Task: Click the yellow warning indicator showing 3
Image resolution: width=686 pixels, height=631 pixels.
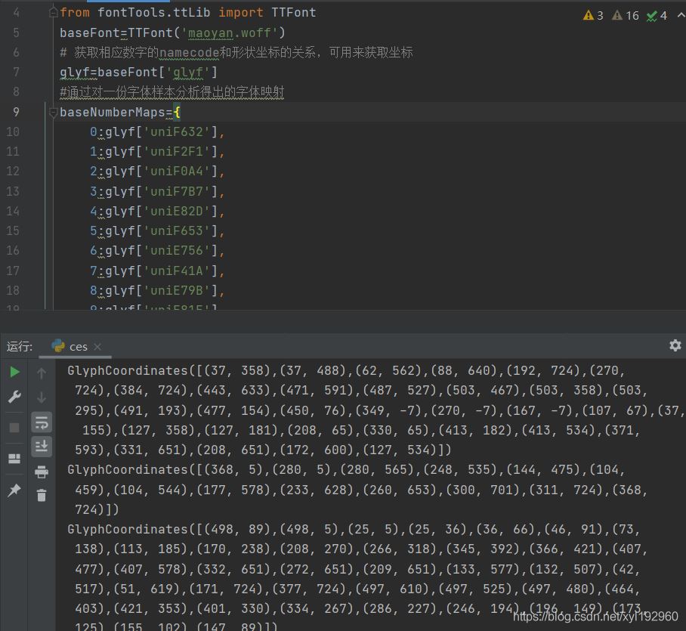Action: pyautogui.click(x=593, y=15)
